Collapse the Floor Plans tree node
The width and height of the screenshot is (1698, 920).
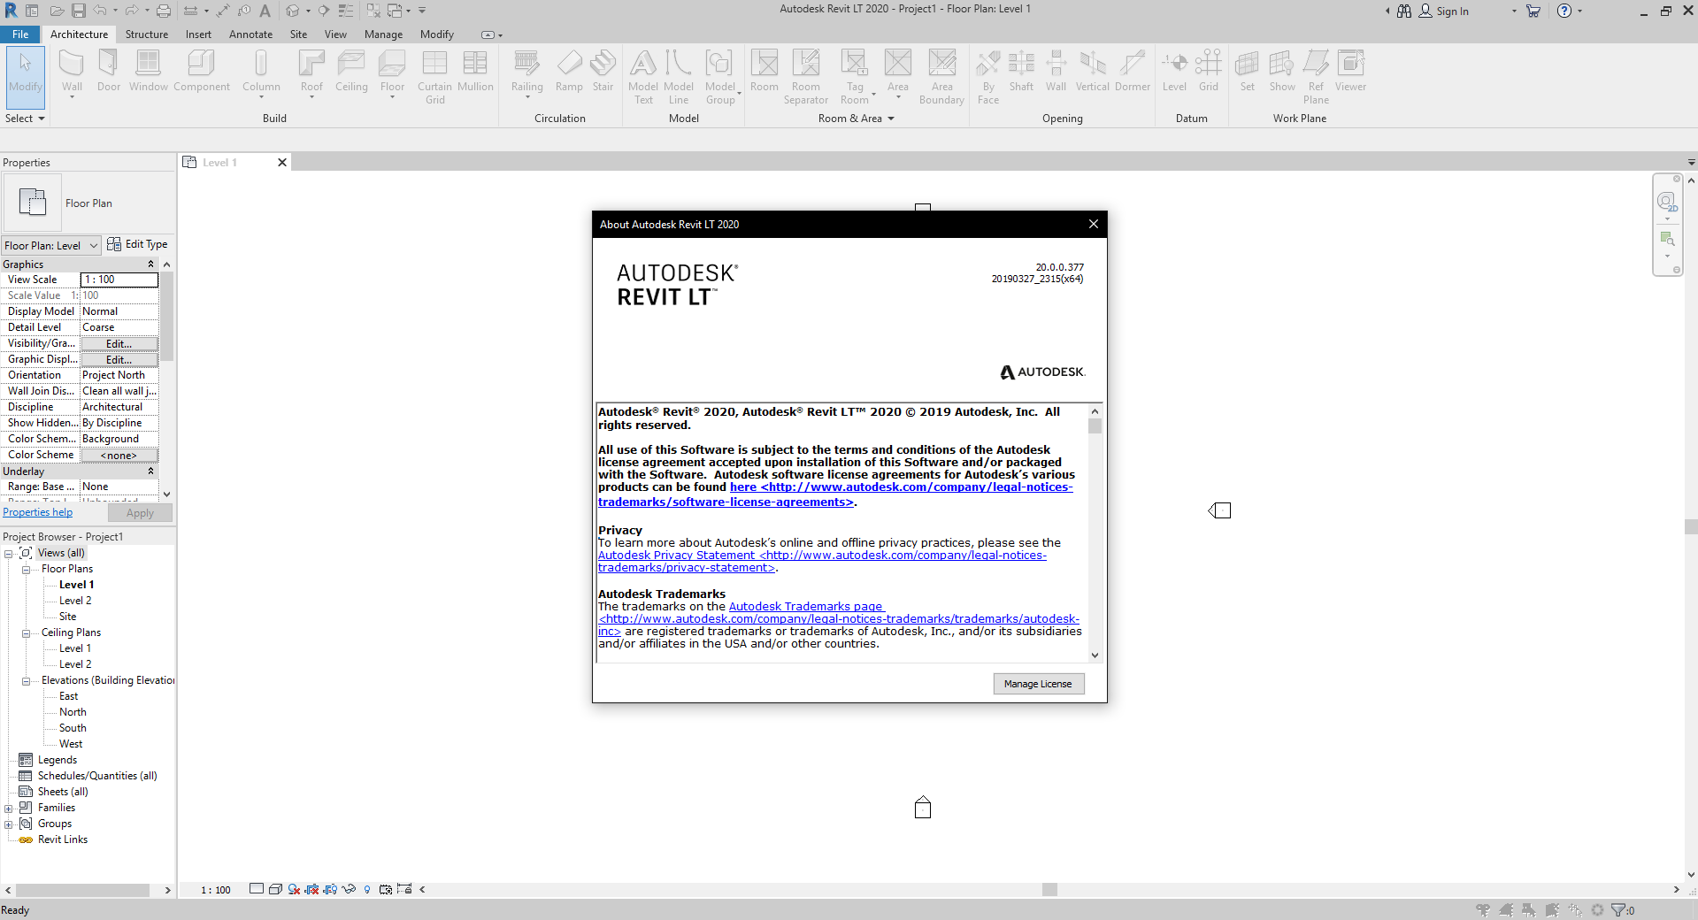coord(26,569)
